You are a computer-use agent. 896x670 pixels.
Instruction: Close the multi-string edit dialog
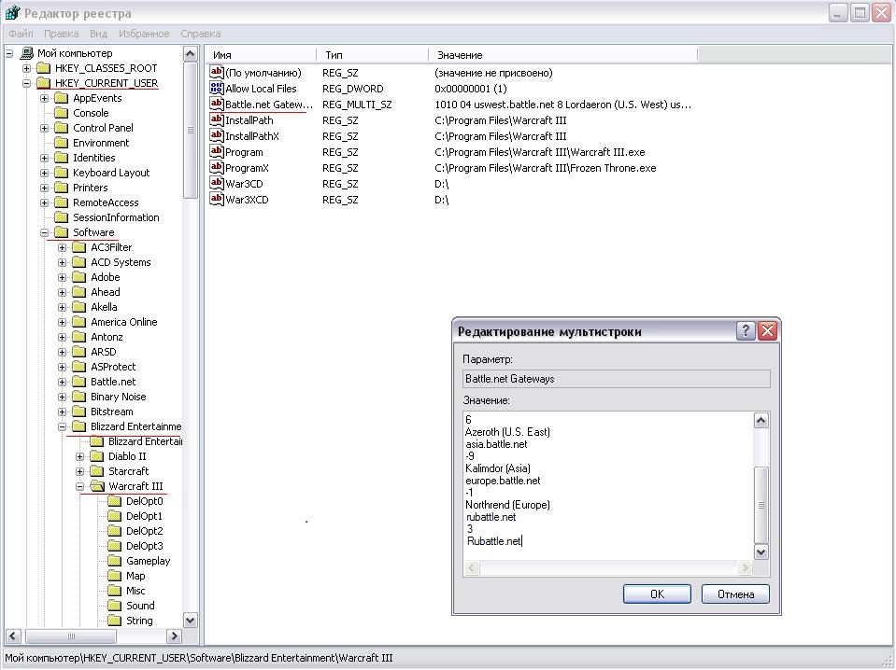[767, 331]
